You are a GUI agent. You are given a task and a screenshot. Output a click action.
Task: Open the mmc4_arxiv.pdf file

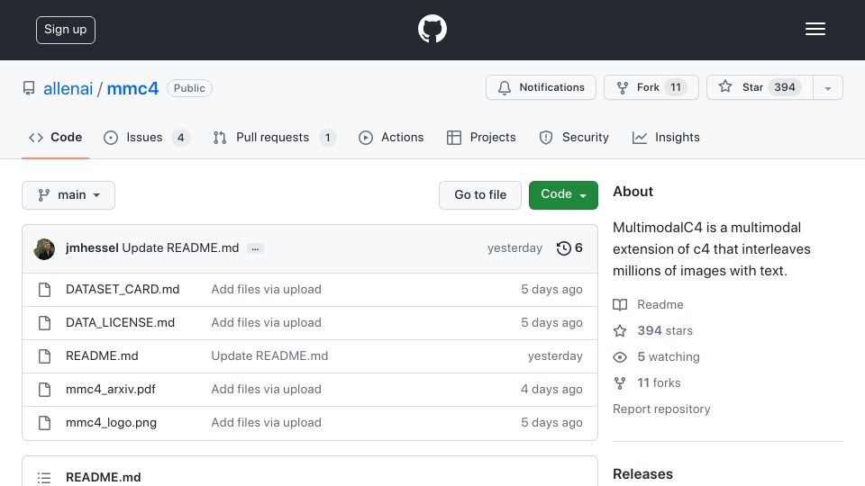(x=110, y=389)
